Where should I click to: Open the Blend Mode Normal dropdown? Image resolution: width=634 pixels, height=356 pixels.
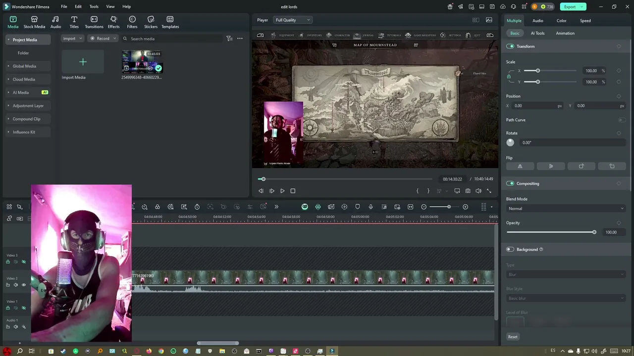(x=566, y=209)
